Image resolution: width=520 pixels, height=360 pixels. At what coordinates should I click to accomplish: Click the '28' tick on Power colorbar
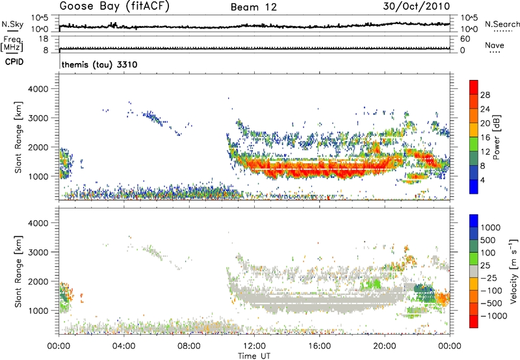pyautogui.click(x=485, y=95)
